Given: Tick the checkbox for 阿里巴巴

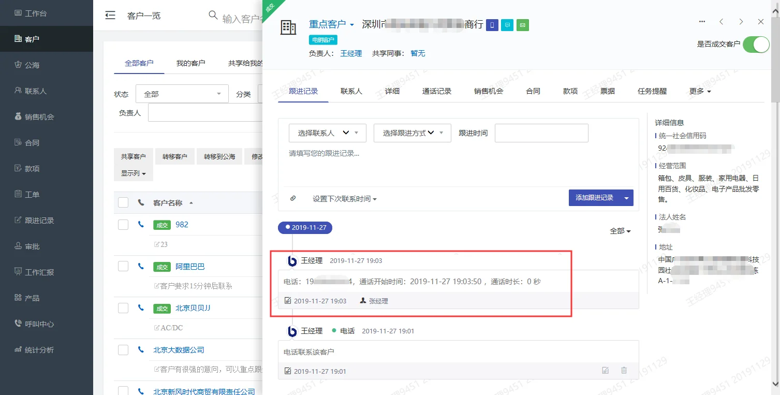Looking at the screenshot, I should (x=123, y=266).
